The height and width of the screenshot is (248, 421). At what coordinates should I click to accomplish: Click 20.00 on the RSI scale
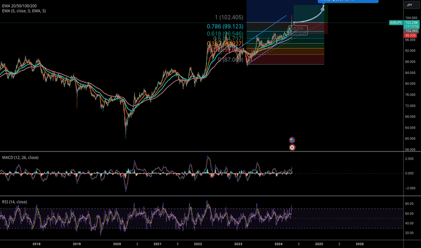[x=409, y=233]
